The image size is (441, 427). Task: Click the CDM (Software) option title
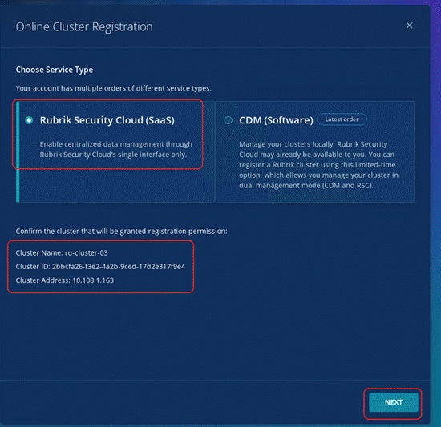pyautogui.click(x=276, y=120)
